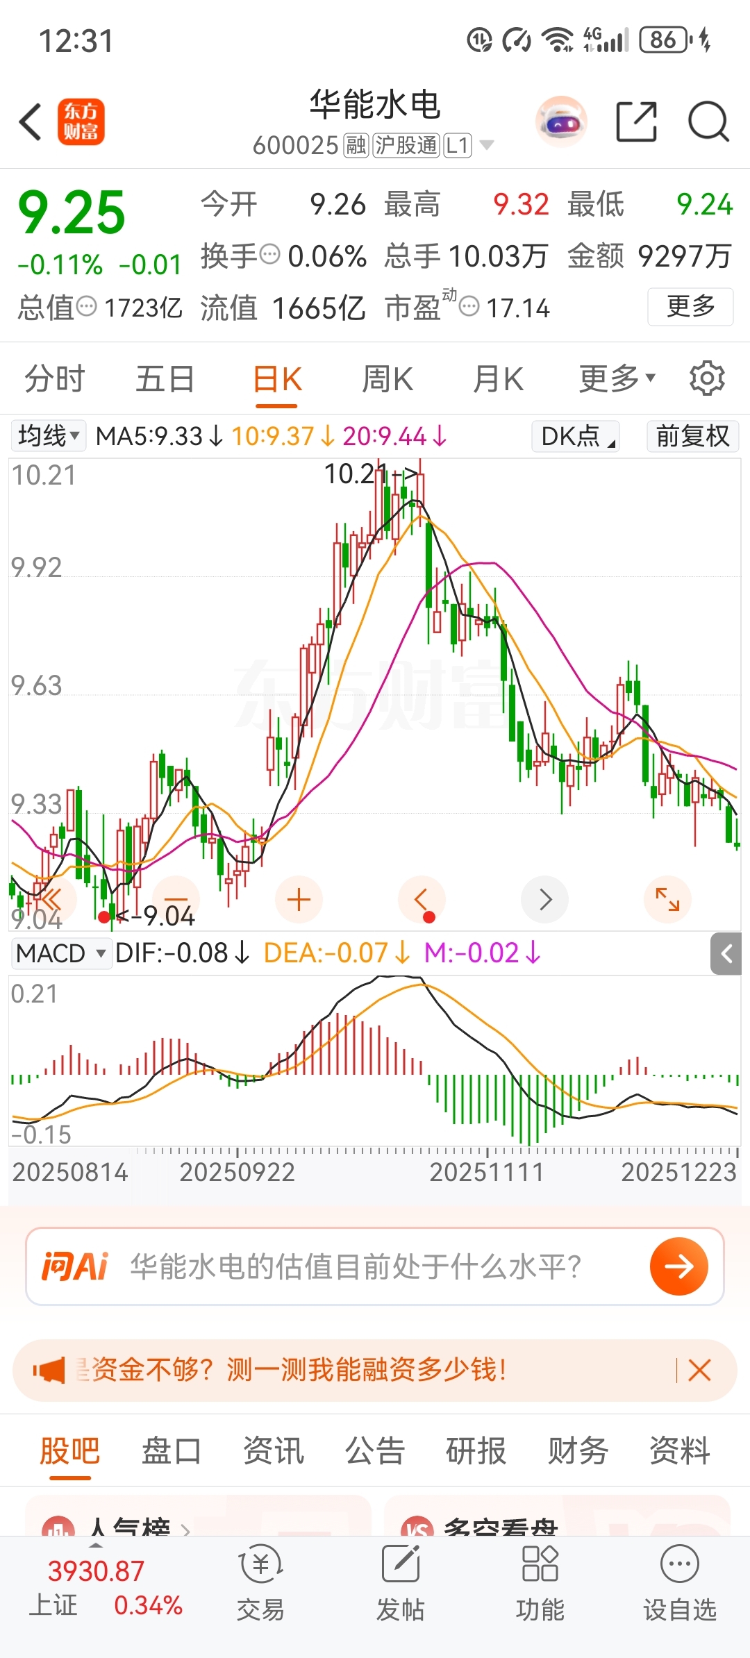The image size is (750, 1658).
Task: Open 财务 section tab
Action: 578,1451
